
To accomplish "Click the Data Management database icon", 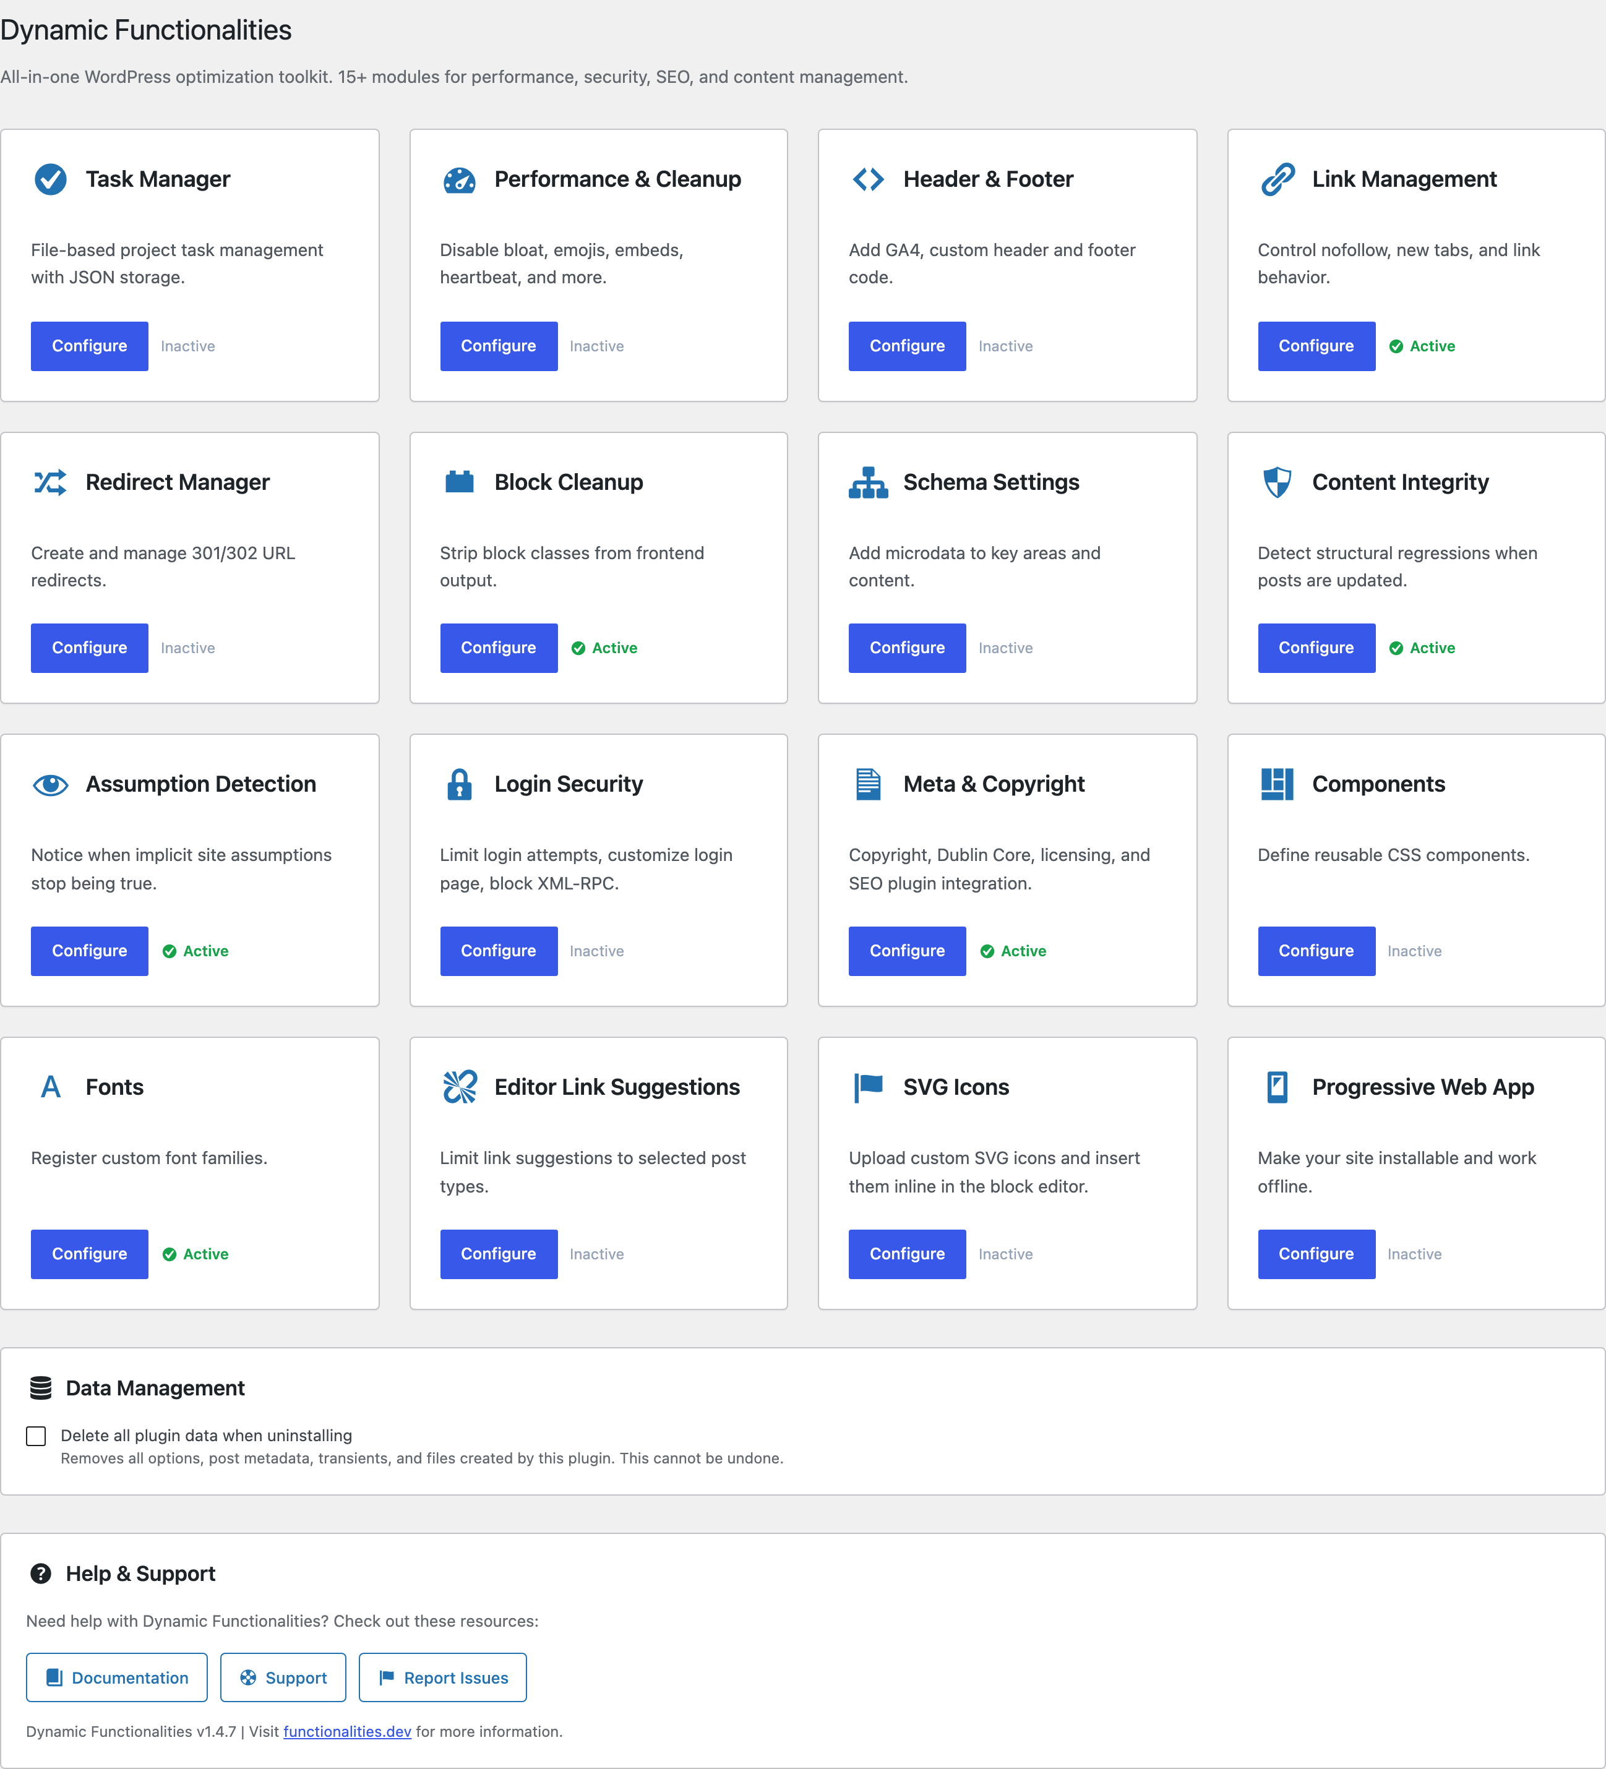I will pos(40,1388).
